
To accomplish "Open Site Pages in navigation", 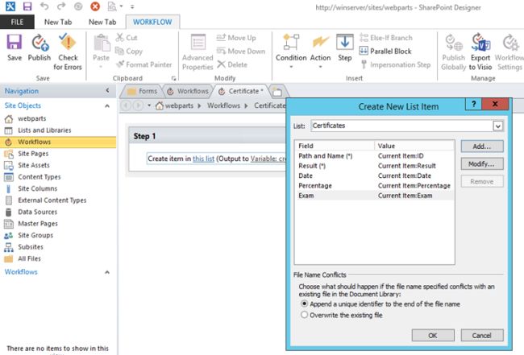I will tap(33, 154).
